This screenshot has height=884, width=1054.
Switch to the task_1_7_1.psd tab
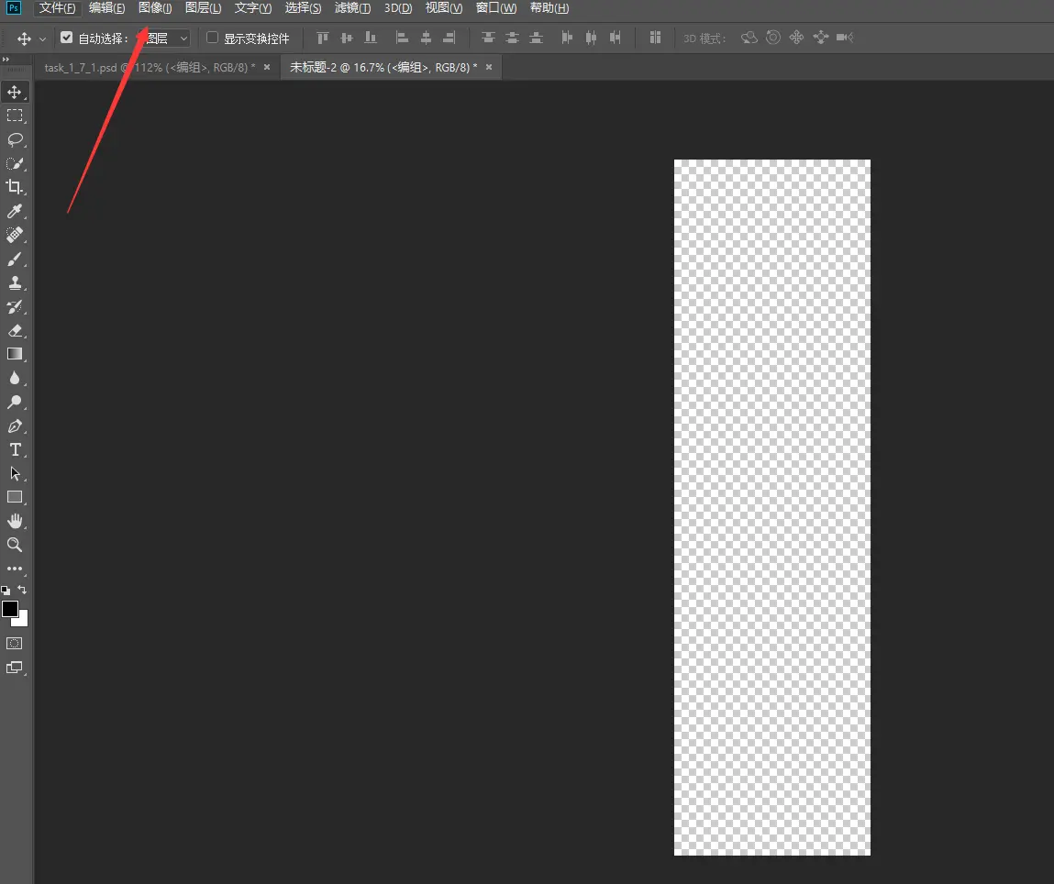(x=150, y=68)
